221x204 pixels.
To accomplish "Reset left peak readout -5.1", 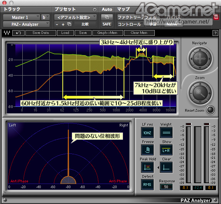I will (185, 188).
